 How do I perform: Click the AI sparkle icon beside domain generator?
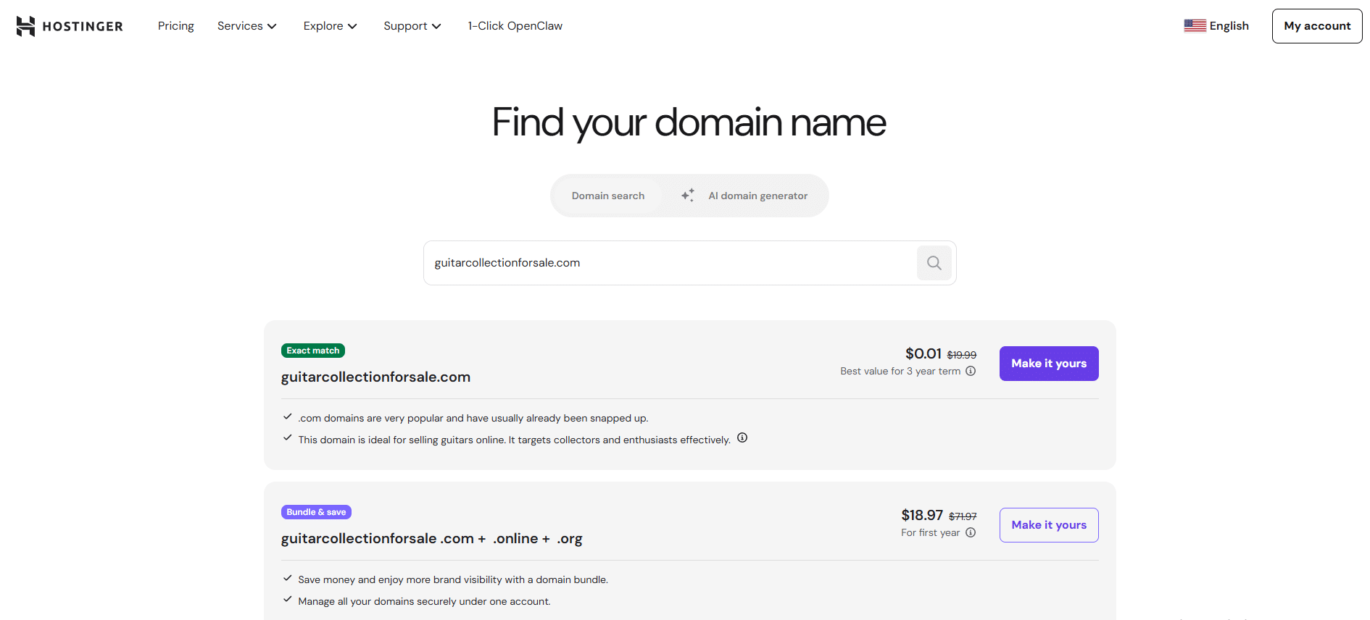687,195
